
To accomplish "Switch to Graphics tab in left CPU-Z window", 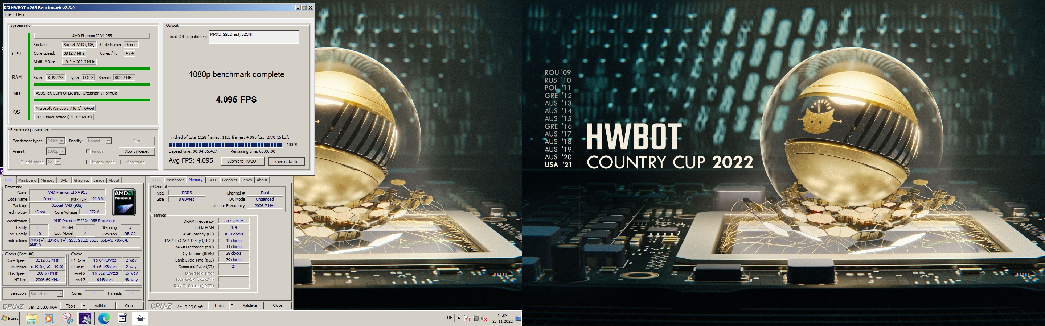I will (82, 181).
